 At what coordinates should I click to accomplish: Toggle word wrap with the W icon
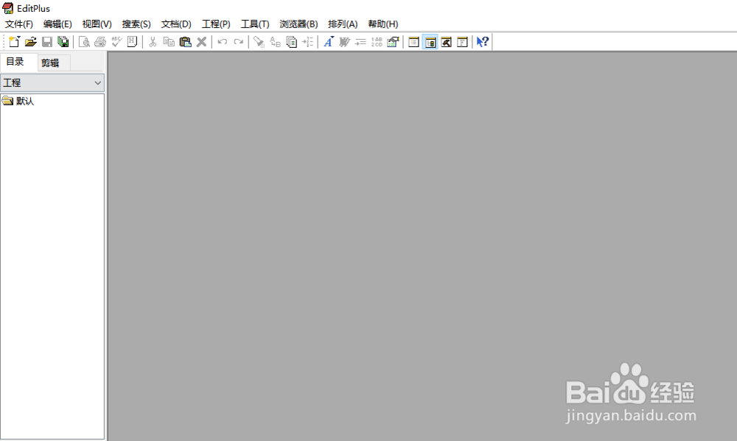[344, 42]
